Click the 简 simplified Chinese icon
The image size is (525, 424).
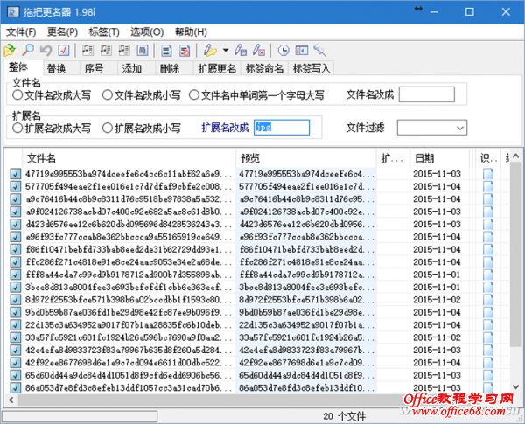143,51
